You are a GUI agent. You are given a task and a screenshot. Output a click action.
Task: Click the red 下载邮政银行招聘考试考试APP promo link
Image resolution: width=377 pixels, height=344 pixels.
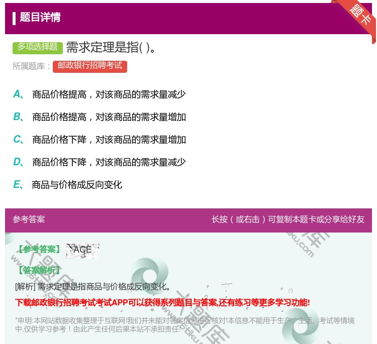point(162,302)
